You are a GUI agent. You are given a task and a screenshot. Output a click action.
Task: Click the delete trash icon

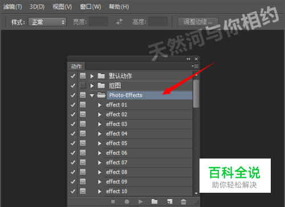click(184, 201)
